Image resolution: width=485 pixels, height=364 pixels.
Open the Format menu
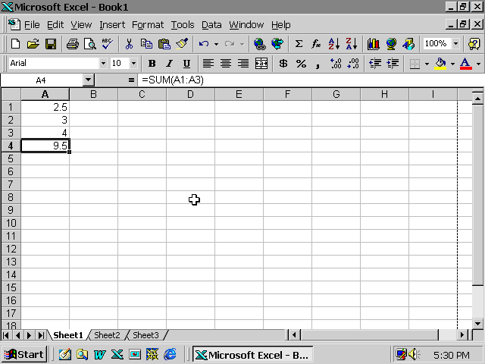[147, 24]
